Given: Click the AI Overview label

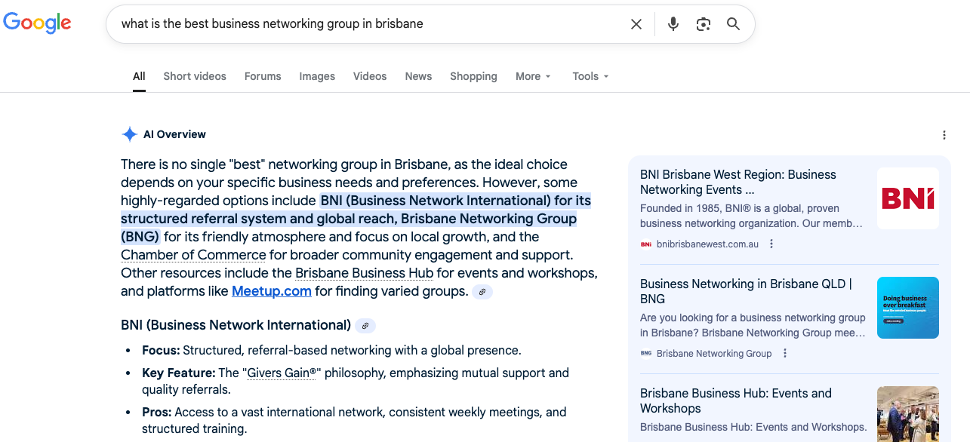Looking at the screenshot, I should [174, 134].
